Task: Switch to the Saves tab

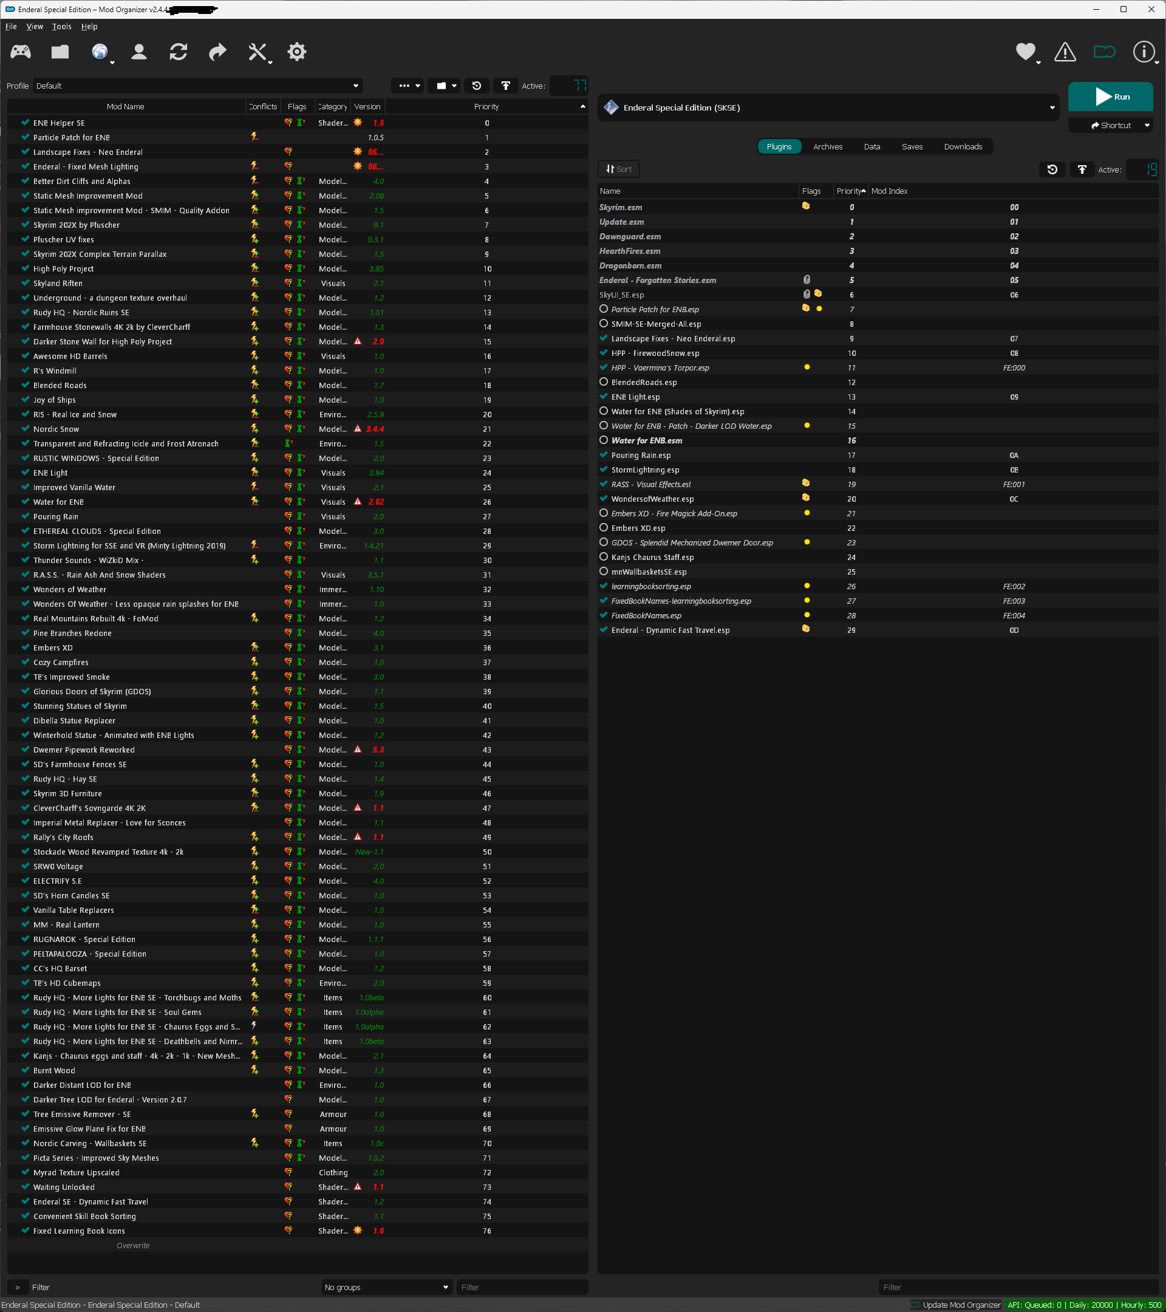Action: (912, 146)
